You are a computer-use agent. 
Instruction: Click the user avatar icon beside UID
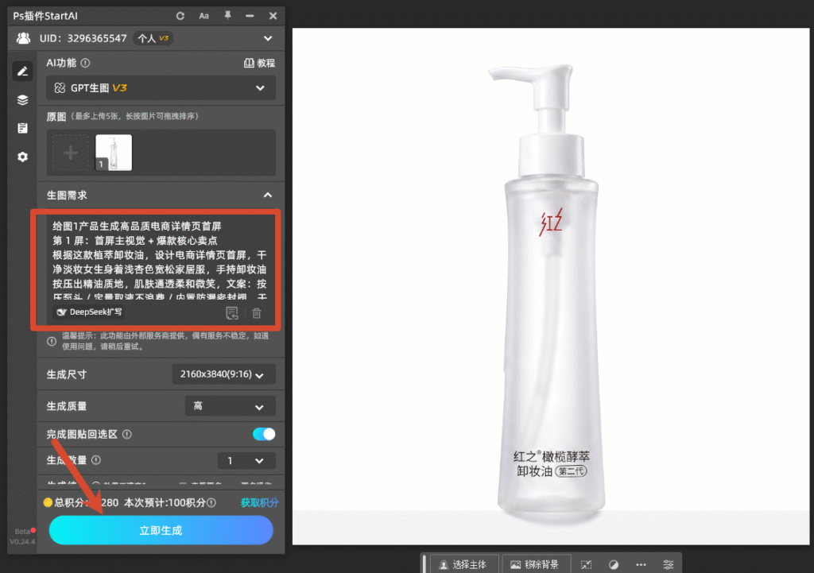[x=23, y=38]
